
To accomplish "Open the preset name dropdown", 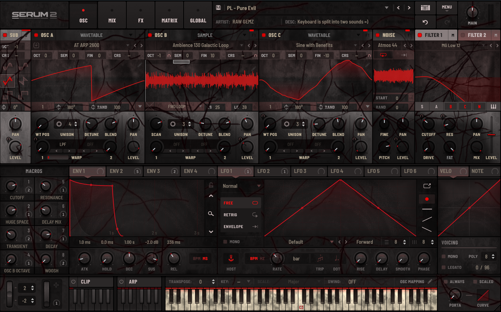I will 387,8.
